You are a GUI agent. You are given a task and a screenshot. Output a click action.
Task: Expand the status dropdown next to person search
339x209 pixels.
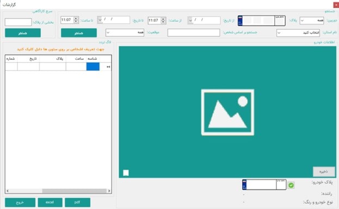125,33
